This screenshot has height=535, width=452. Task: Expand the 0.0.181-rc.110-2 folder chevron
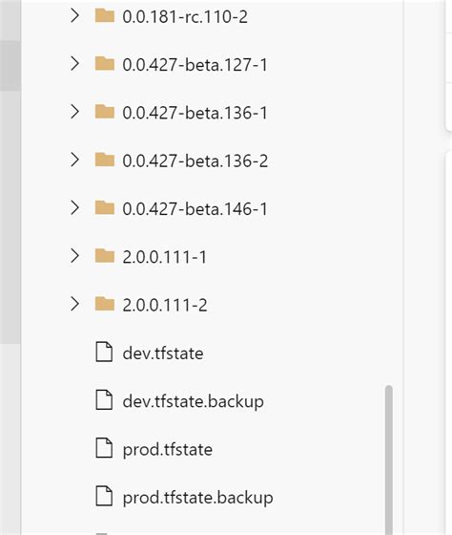coord(74,15)
